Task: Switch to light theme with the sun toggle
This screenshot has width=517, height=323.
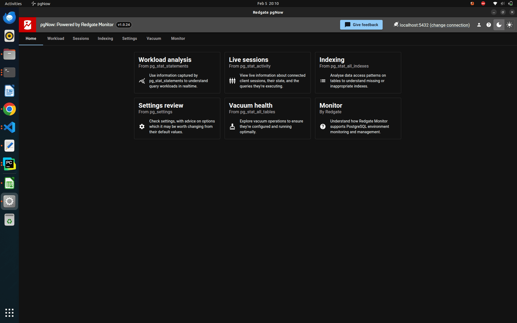Action: tap(510, 25)
